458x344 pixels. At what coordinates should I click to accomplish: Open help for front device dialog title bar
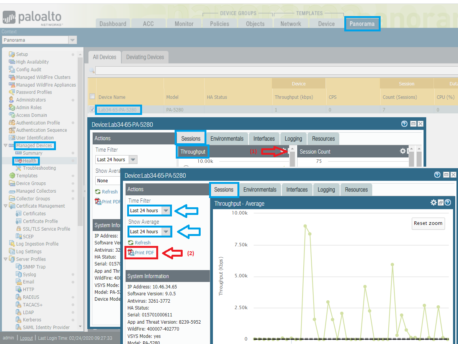[437, 175]
